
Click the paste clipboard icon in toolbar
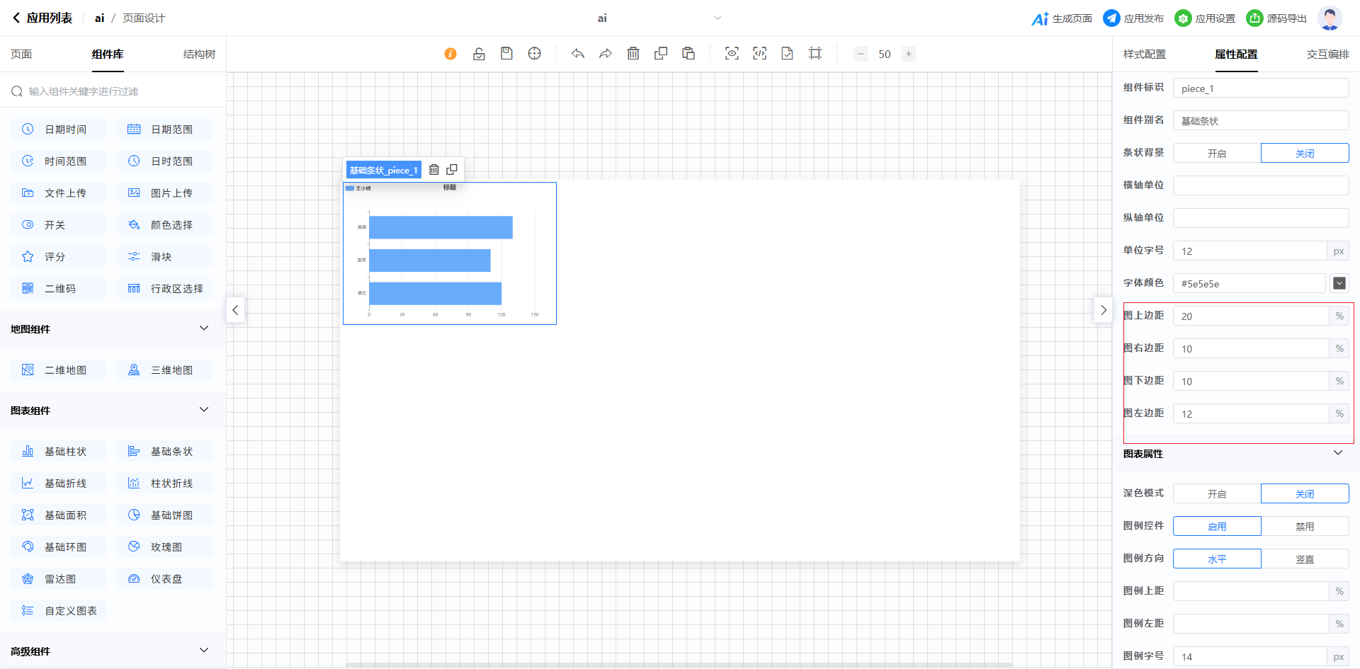[688, 54]
